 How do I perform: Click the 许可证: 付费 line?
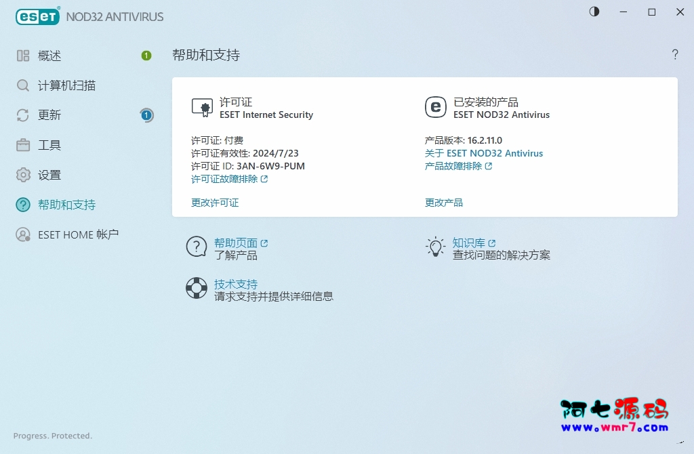click(218, 140)
